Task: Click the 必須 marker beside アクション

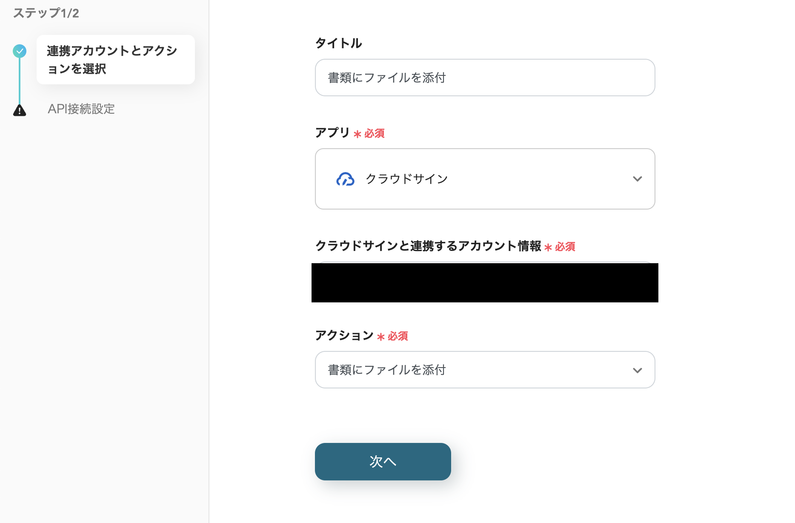Action: tap(397, 336)
